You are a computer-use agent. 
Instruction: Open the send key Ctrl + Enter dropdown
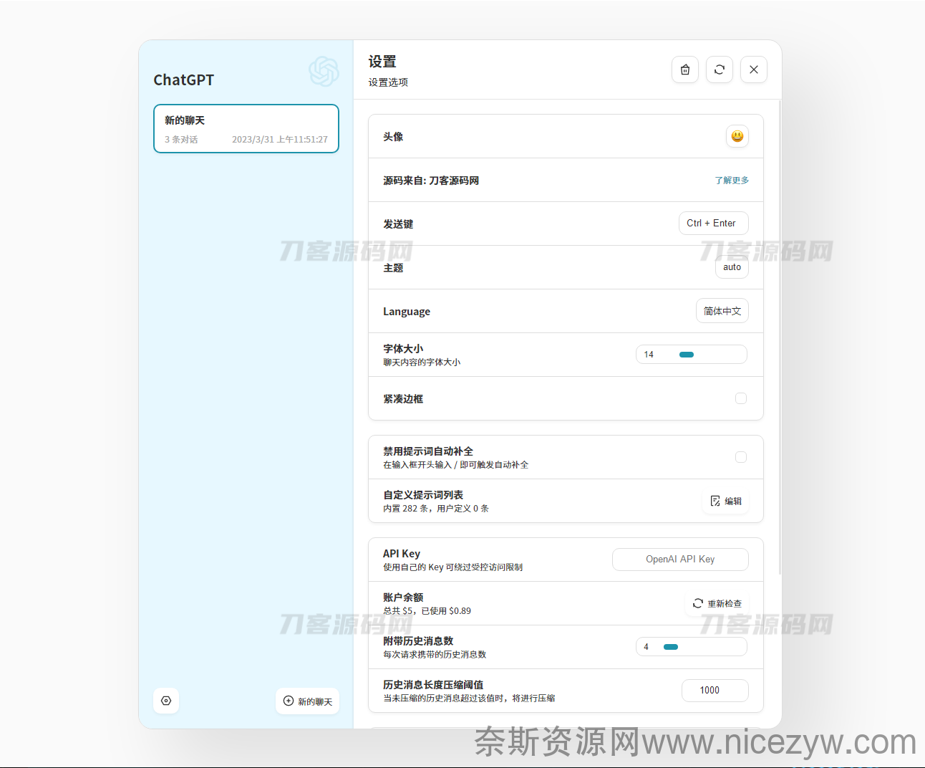[x=714, y=223]
